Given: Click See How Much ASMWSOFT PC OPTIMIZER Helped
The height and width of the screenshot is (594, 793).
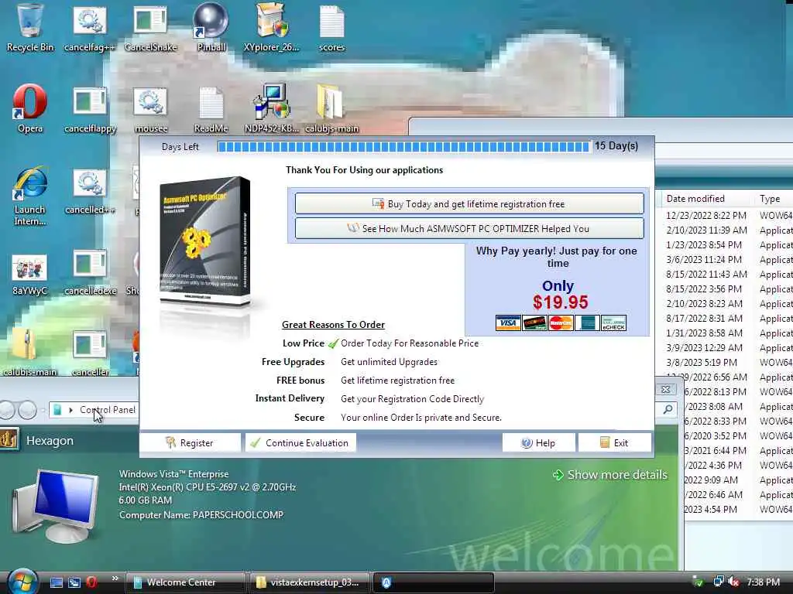Looking at the screenshot, I should click(x=469, y=229).
